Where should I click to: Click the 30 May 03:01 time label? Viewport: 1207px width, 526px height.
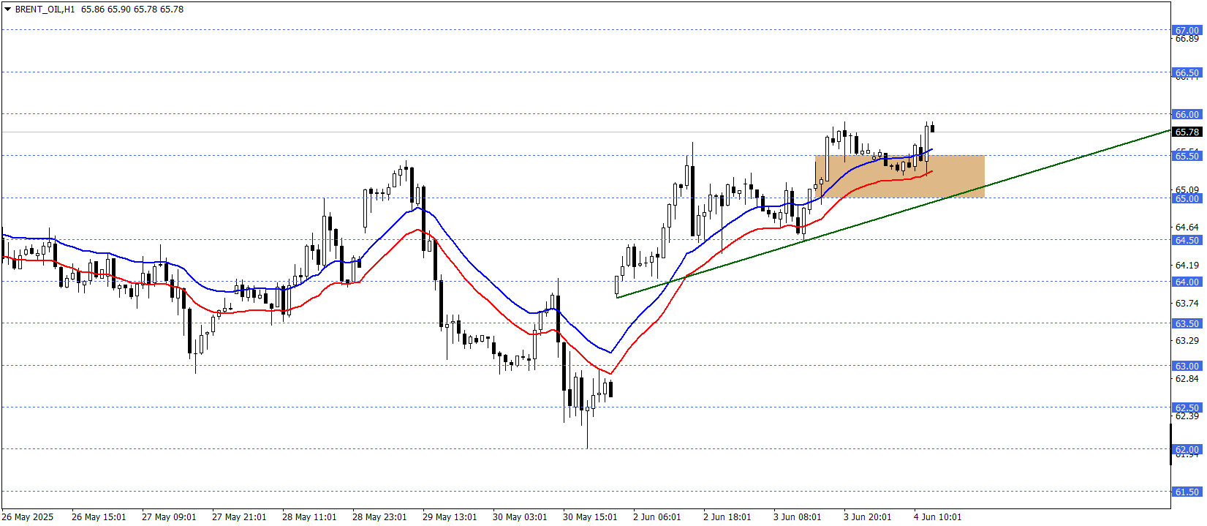[x=520, y=516]
